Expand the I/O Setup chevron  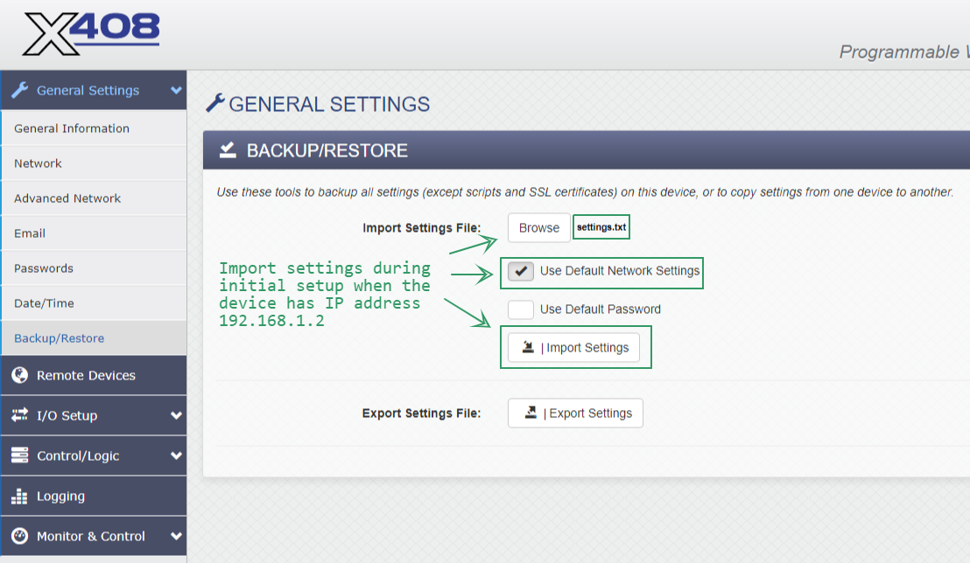(176, 415)
